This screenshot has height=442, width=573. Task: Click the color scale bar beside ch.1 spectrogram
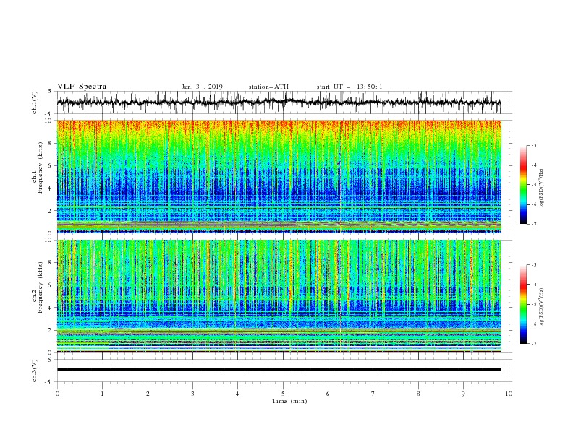(x=523, y=184)
